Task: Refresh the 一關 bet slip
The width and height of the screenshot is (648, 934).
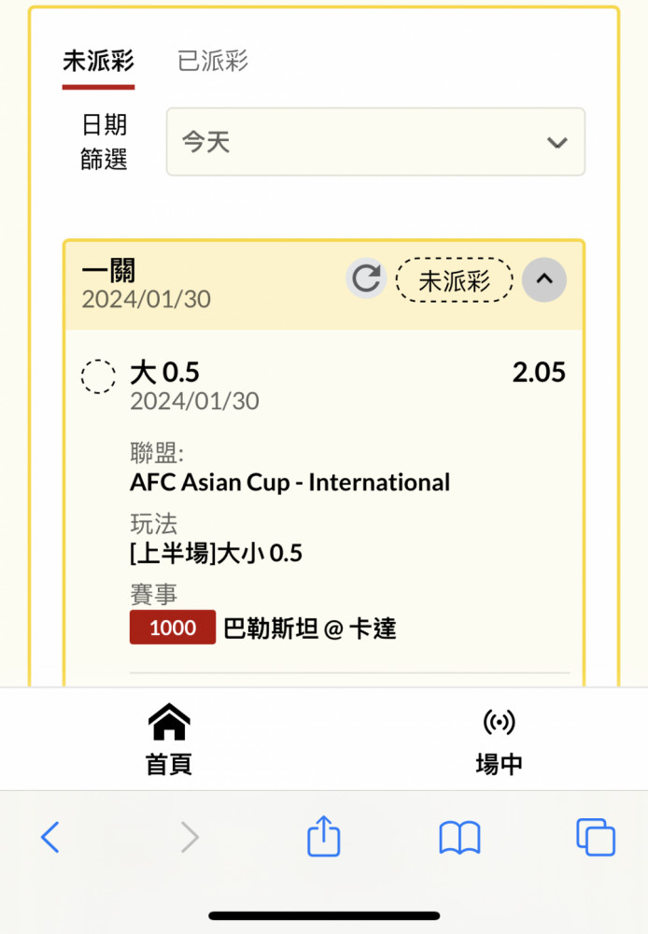Action: click(x=366, y=278)
